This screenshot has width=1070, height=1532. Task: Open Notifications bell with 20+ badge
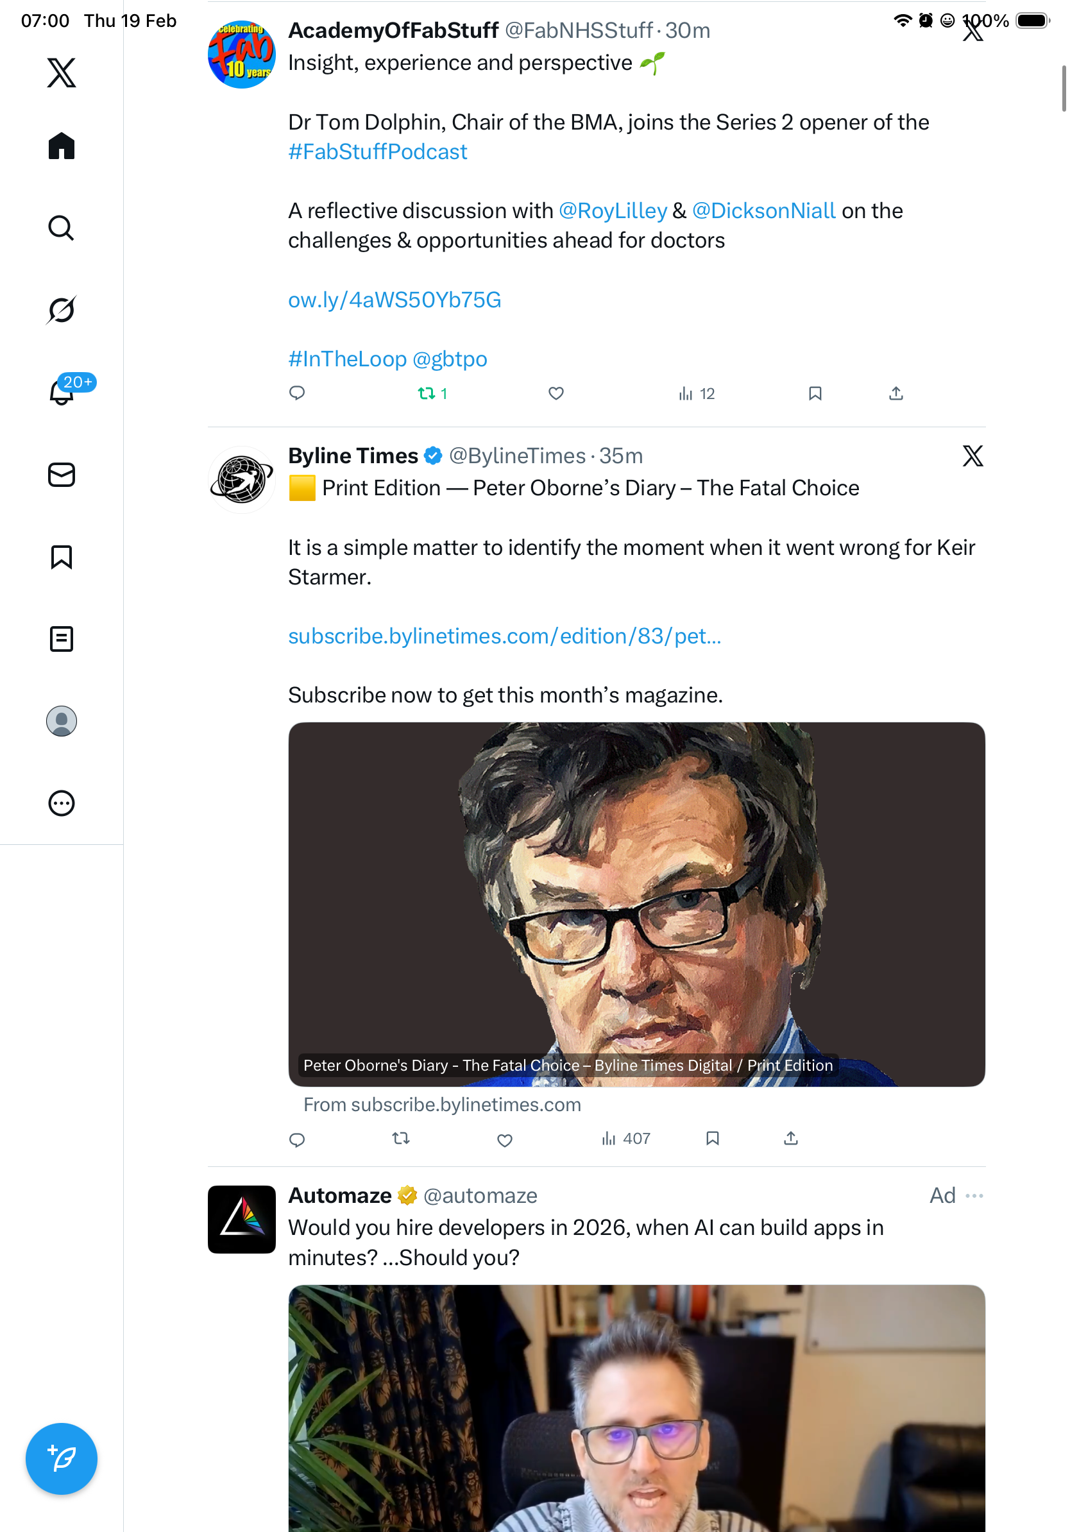click(62, 392)
